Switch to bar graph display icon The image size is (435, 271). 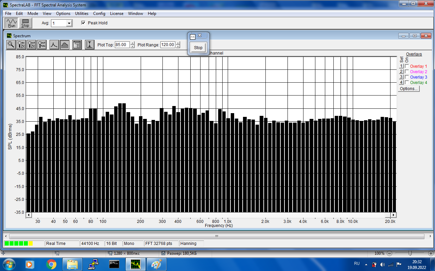(x=65, y=44)
